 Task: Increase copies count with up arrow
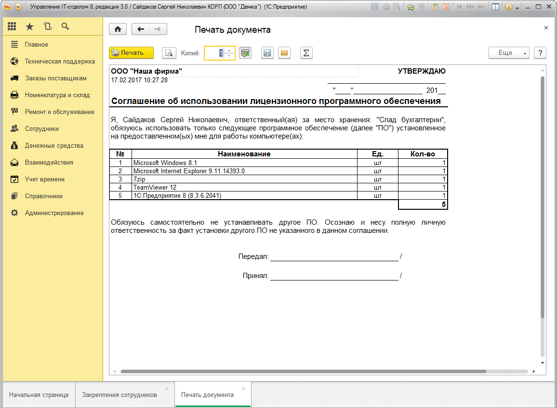(229, 51)
